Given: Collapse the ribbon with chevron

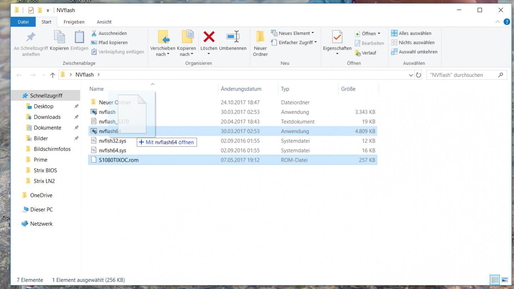Looking at the screenshot, I should point(498,22).
